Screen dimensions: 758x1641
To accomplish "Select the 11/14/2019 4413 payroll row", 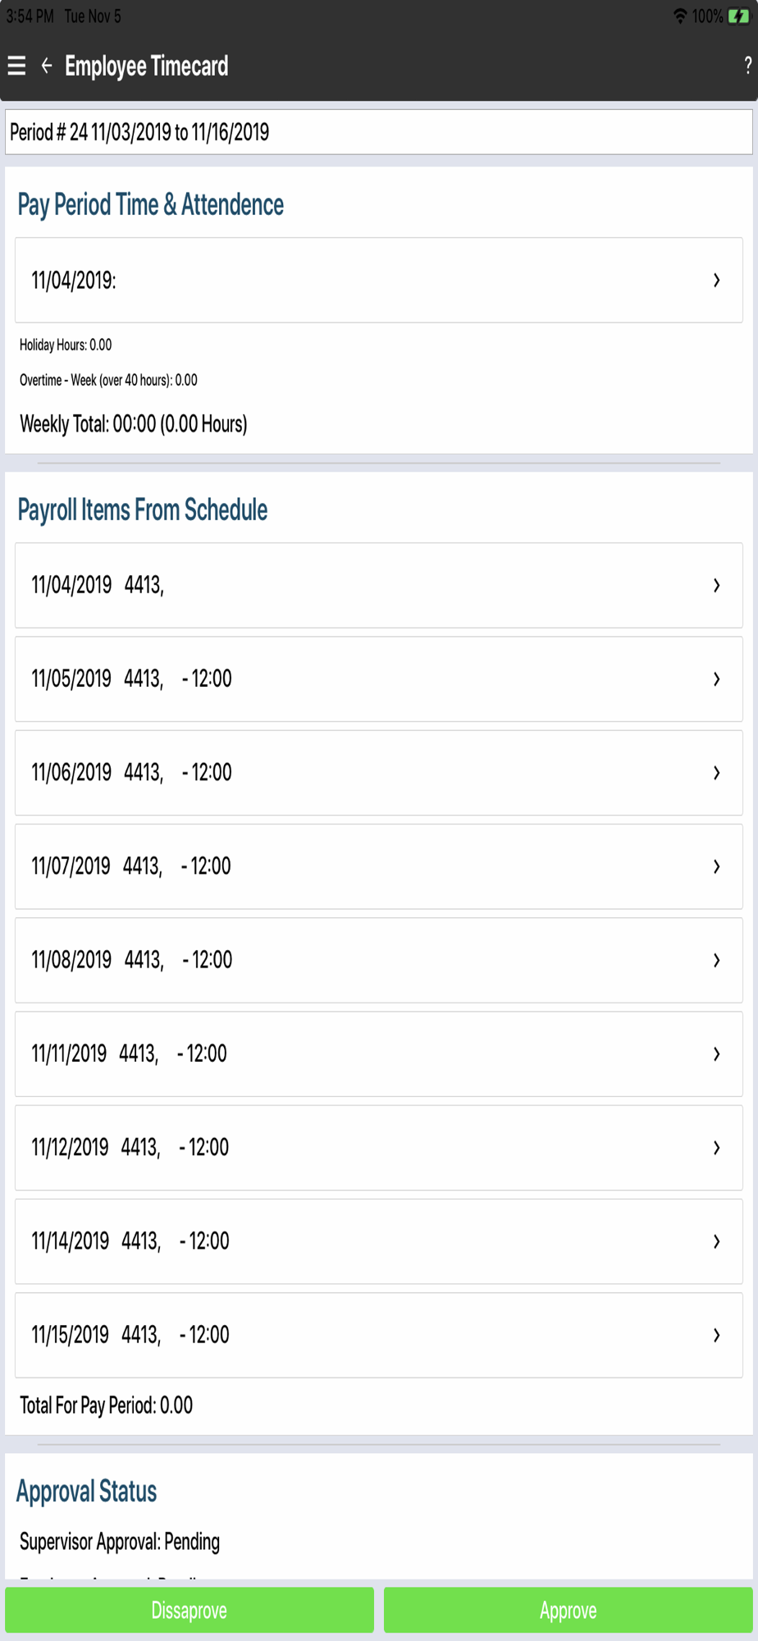I will [x=379, y=1241].
